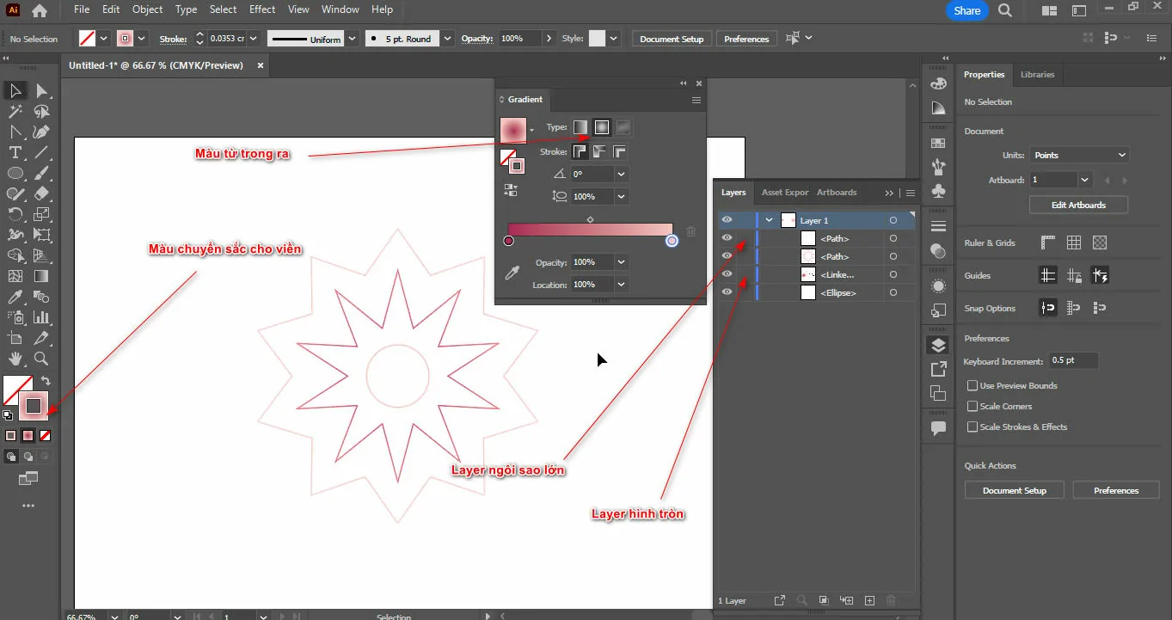Click the Edit Artboards button
Image resolution: width=1172 pixels, height=620 pixels.
click(x=1078, y=206)
